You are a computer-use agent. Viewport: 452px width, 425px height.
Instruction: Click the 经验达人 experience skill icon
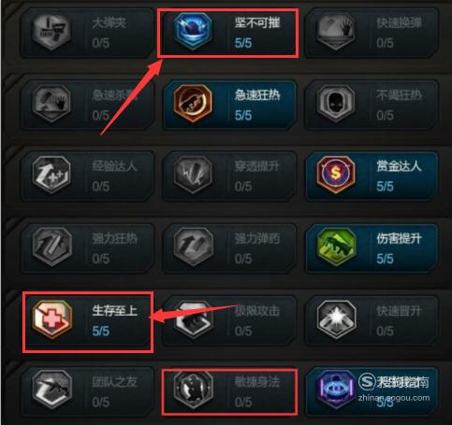point(51,175)
